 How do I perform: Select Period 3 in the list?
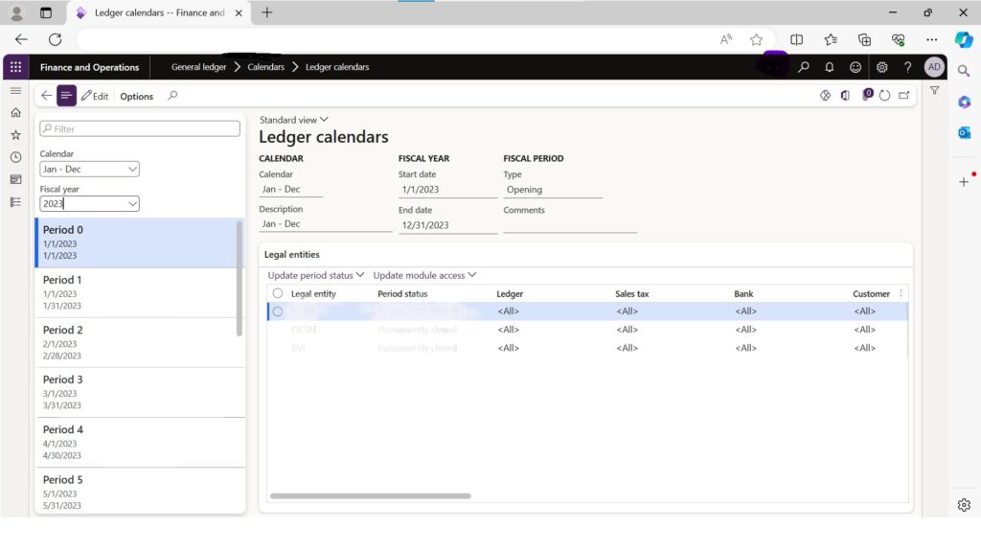140,392
